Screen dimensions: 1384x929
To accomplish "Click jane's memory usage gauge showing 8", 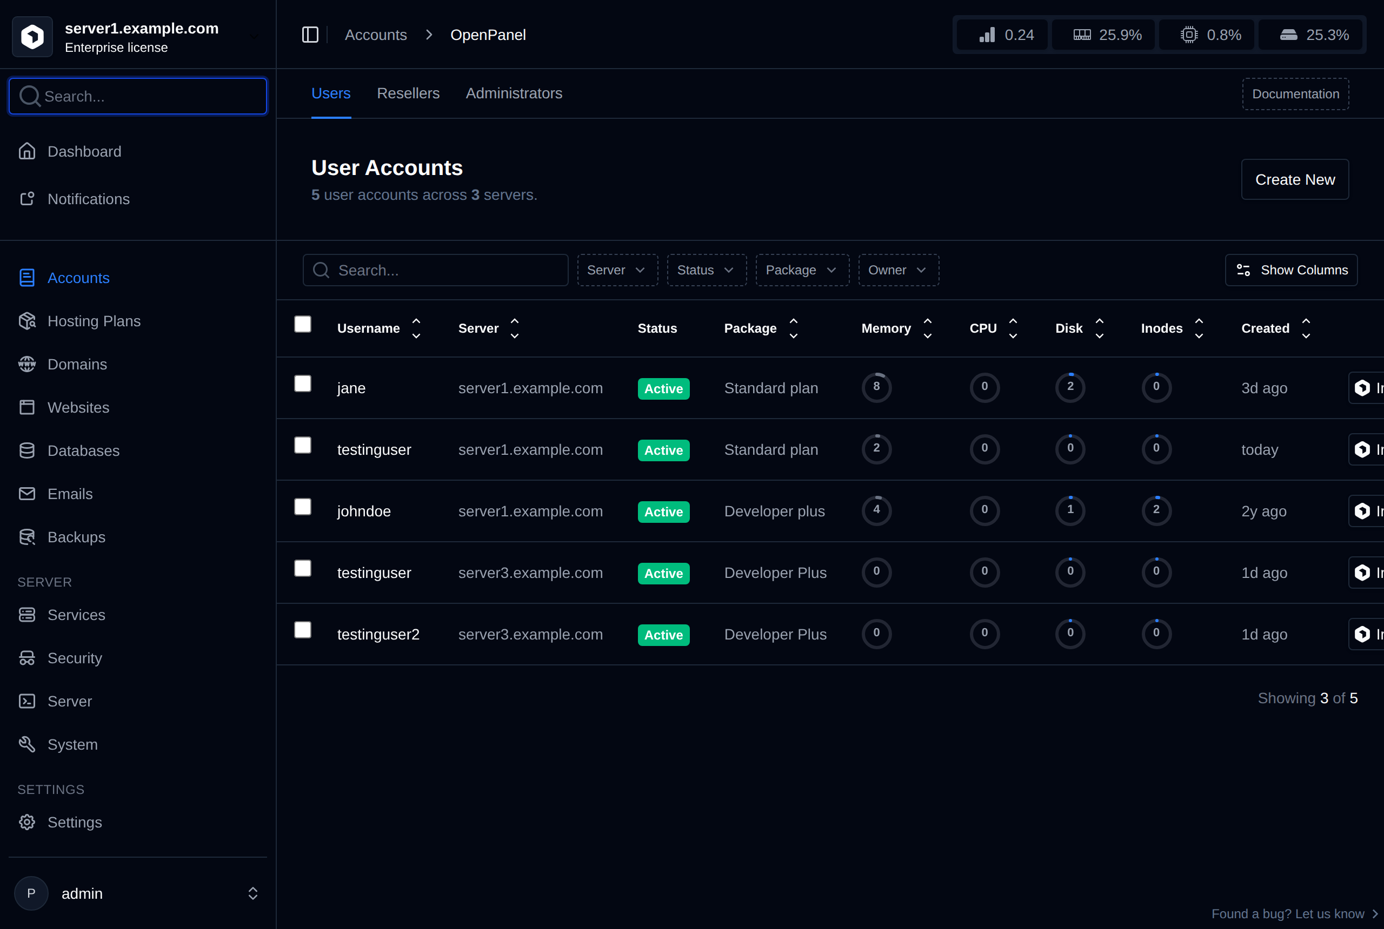I will 876,387.
